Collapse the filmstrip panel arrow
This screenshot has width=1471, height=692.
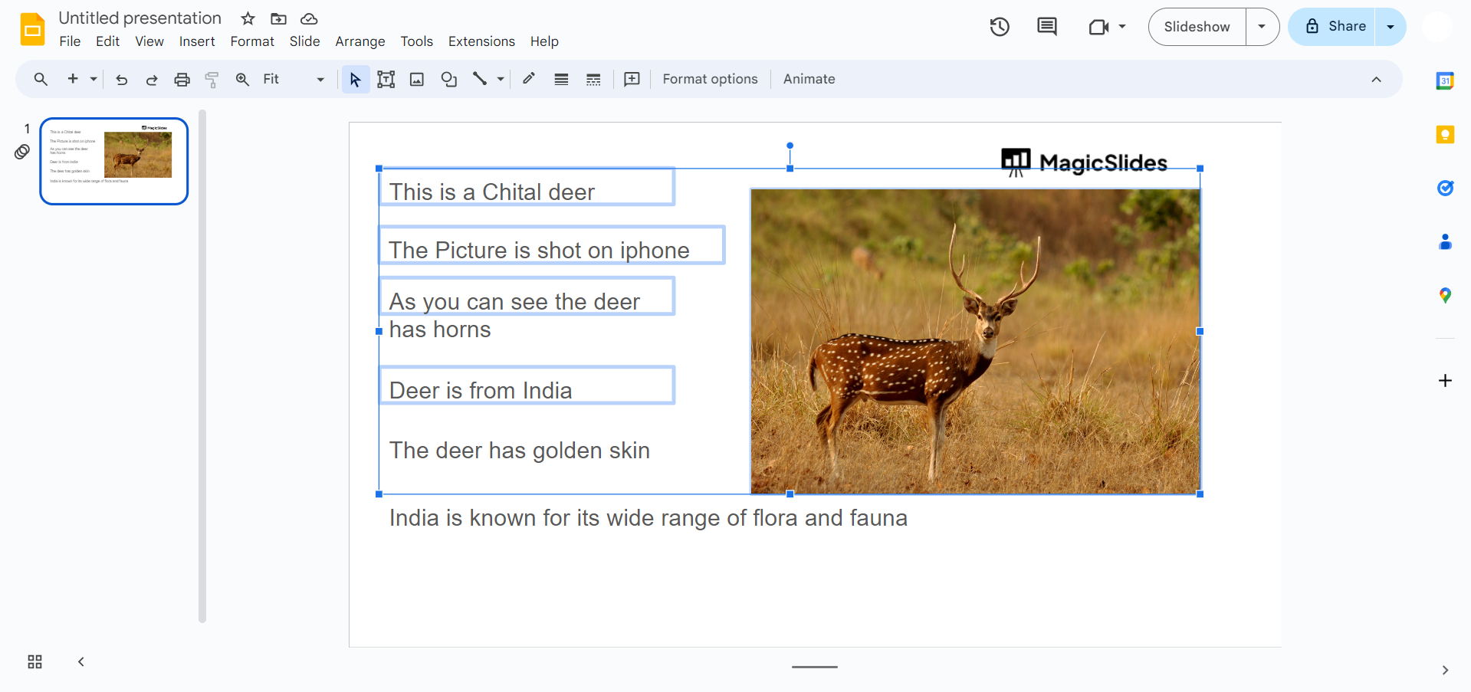tap(81, 661)
